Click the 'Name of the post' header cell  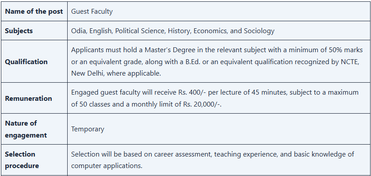[x=34, y=11]
